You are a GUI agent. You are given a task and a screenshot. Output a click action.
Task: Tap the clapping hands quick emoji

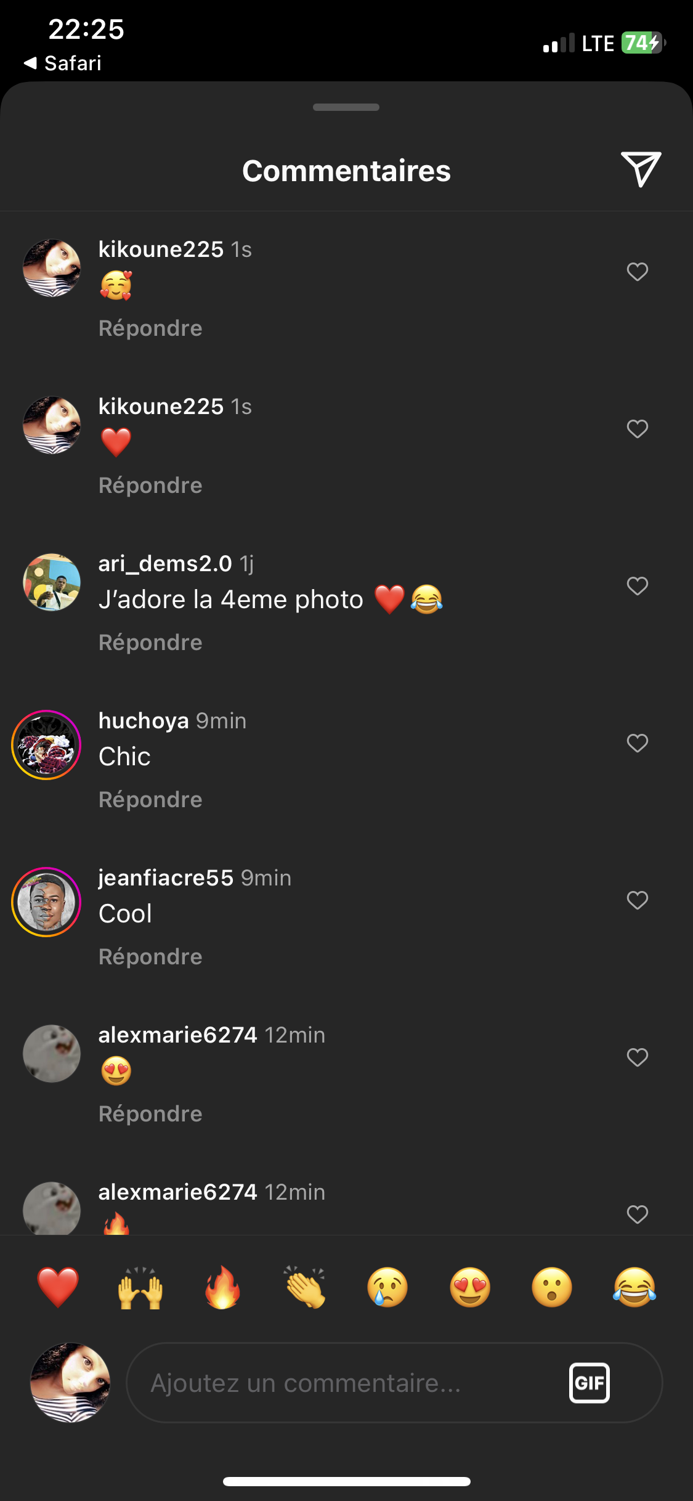tap(305, 1287)
